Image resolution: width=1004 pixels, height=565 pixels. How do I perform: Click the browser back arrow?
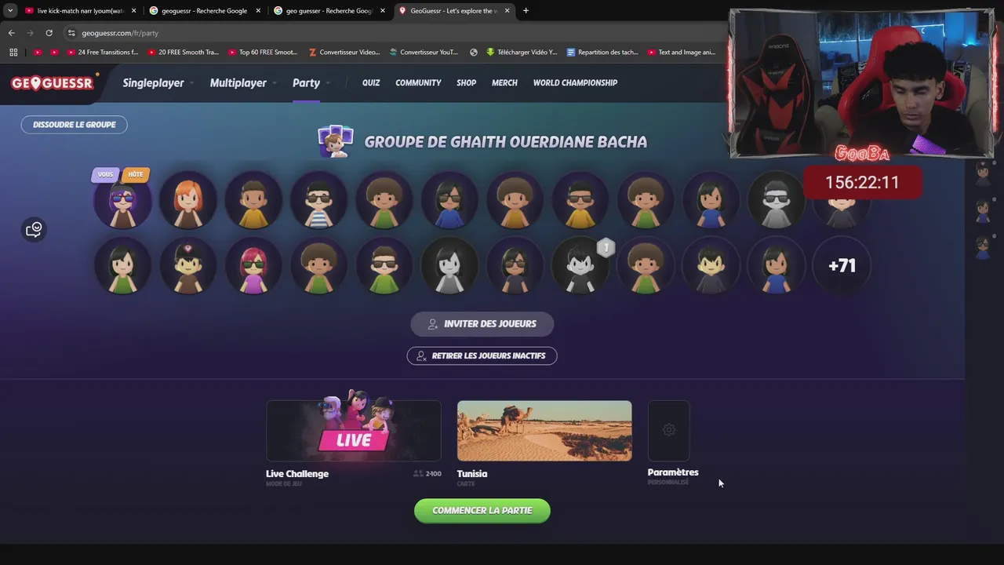pos(12,33)
